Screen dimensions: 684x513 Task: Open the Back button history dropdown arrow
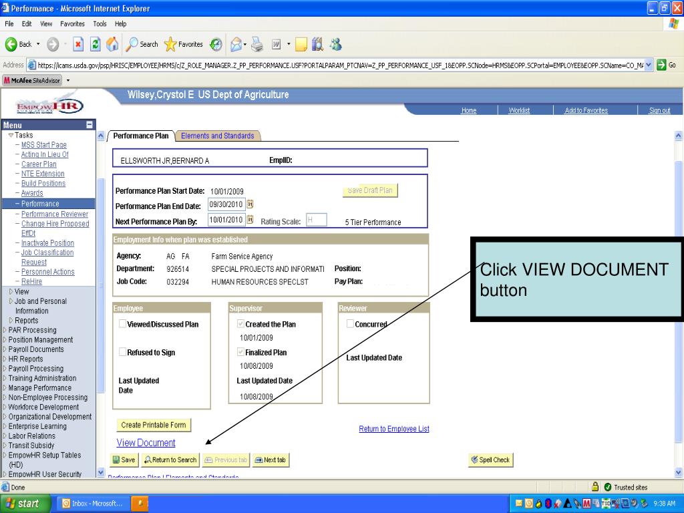(x=38, y=44)
